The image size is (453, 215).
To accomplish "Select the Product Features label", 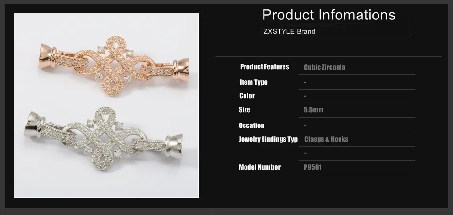I will click(264, 67).
